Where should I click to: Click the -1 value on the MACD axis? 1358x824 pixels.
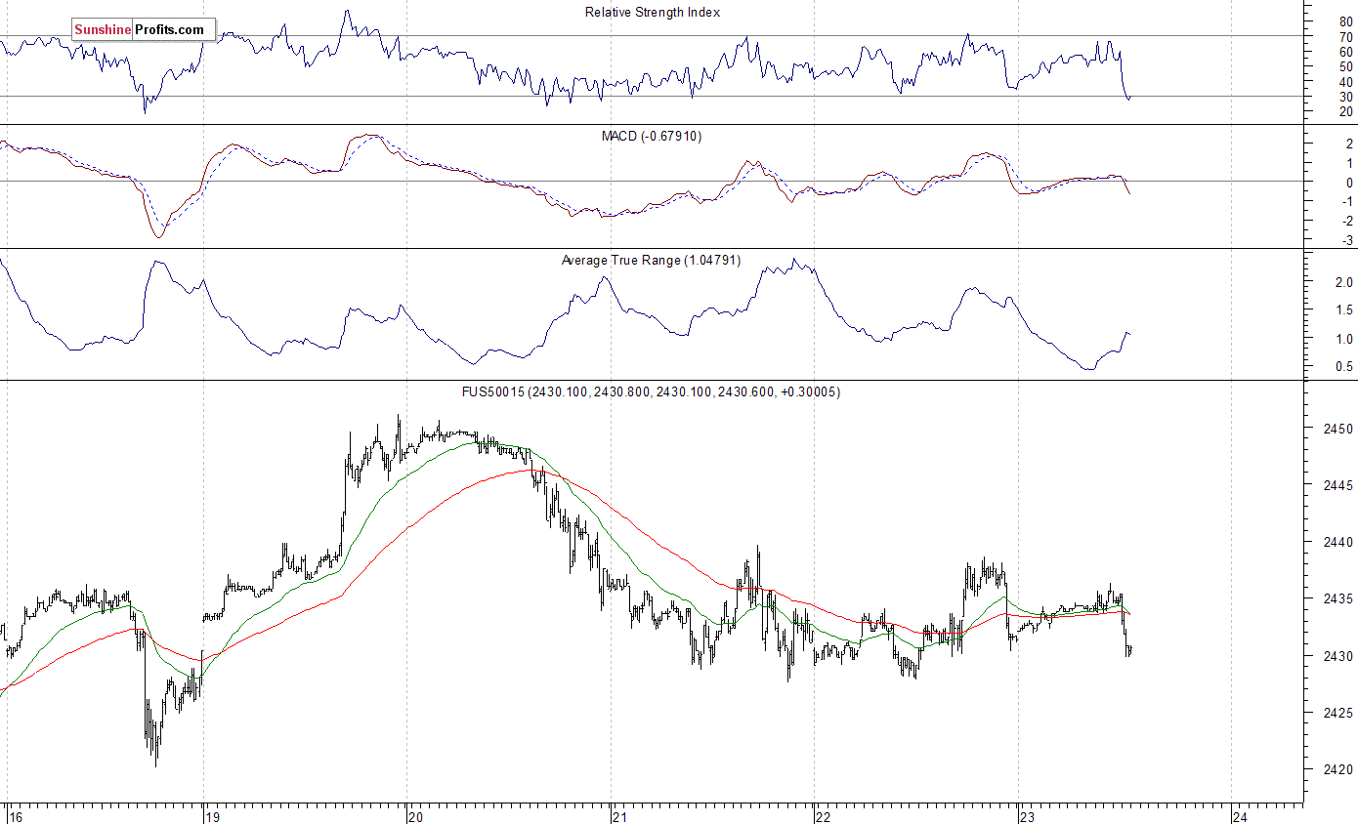point(1347,201)
